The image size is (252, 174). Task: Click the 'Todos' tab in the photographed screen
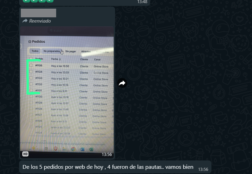(35, 51)
